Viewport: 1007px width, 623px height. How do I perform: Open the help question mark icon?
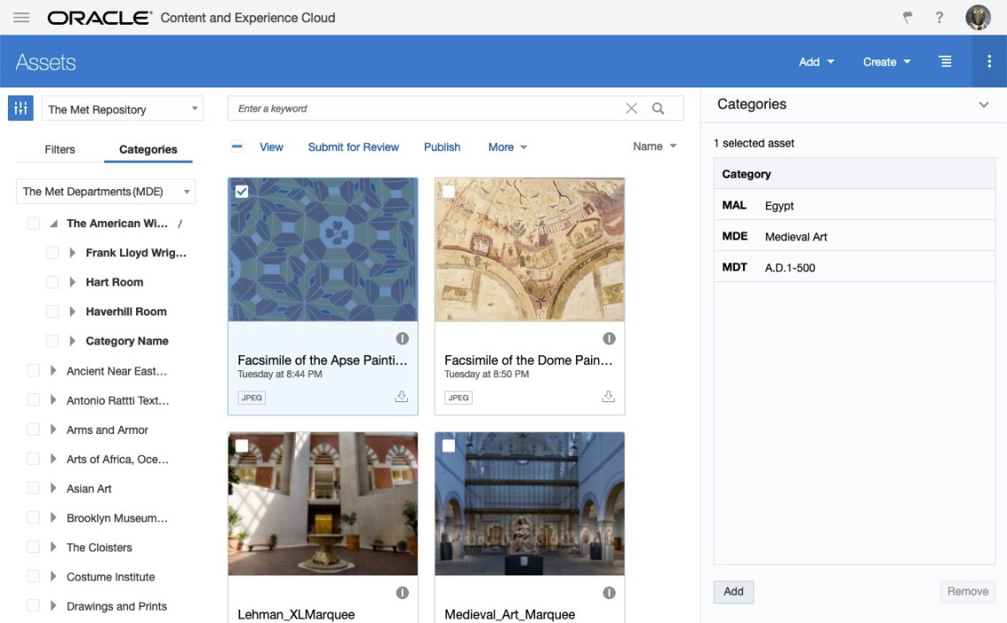pos(939,18)
